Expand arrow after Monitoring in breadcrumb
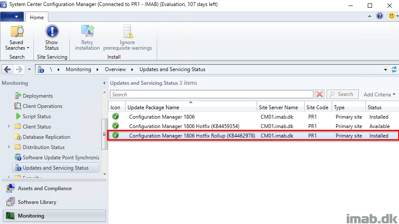This screenshot has height=224, width=399. [x=98, y=69]
